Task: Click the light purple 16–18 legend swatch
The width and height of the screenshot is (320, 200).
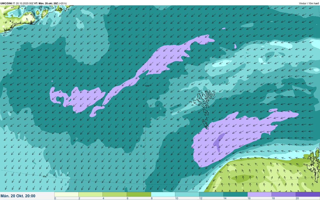Action: tap(259, 194)
